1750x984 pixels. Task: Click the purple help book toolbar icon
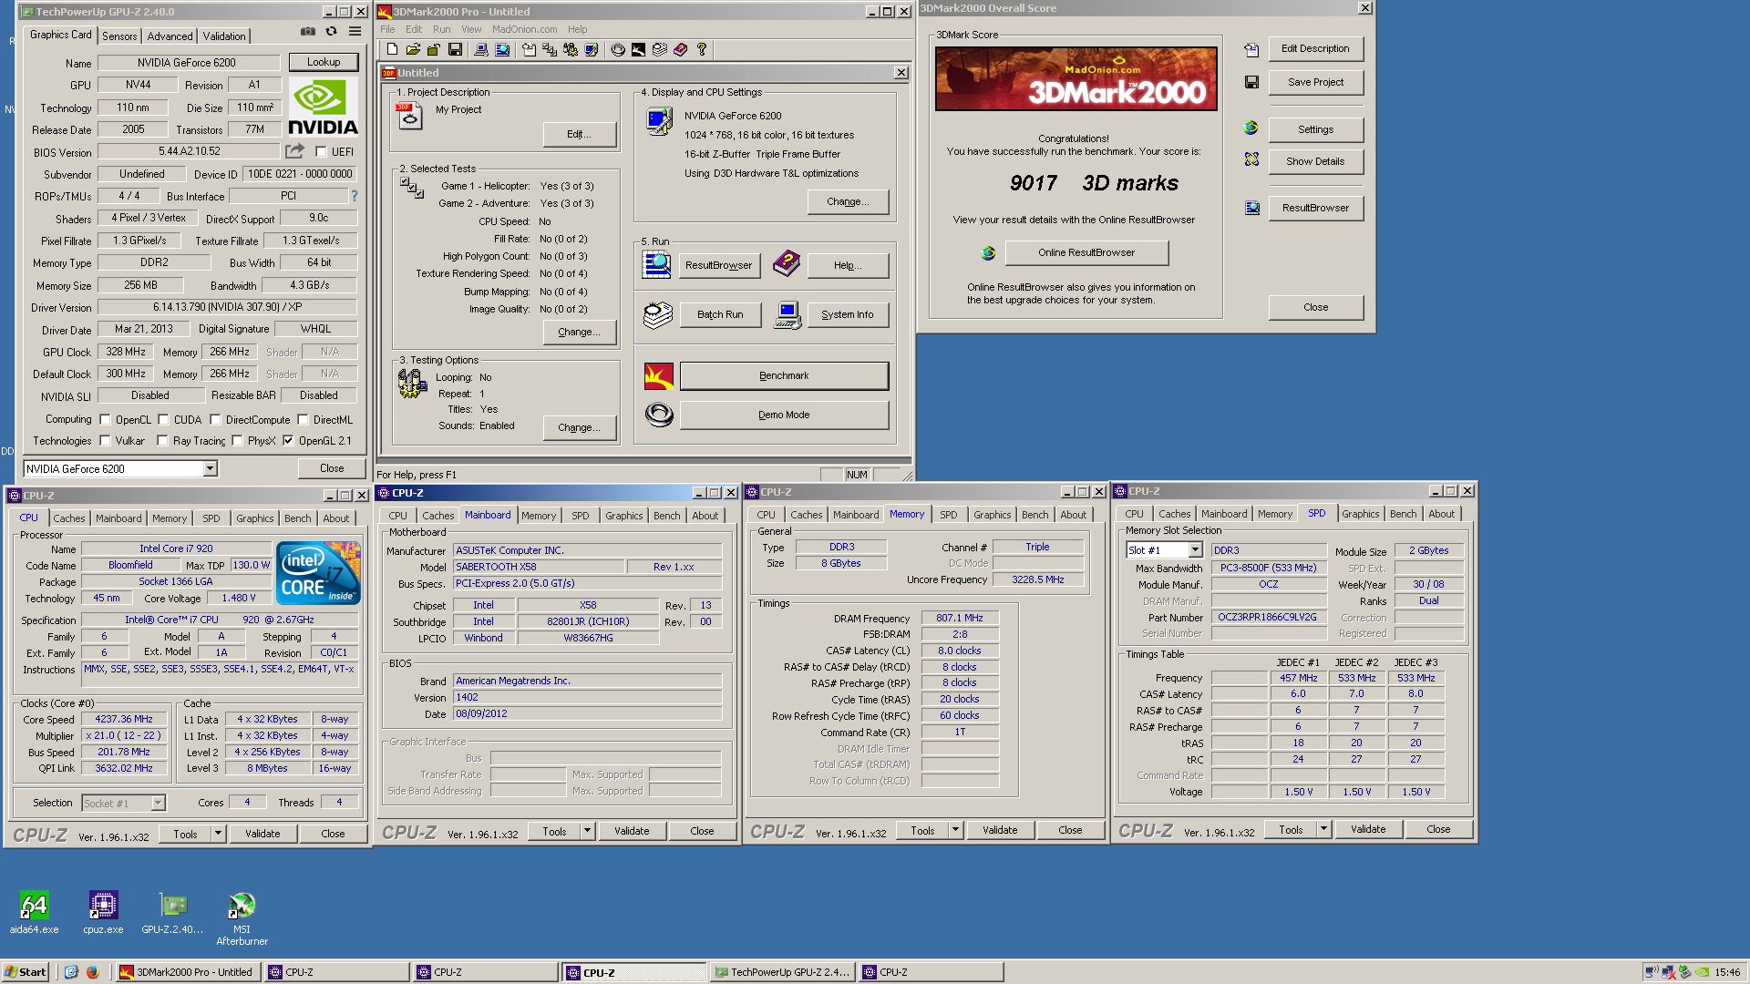[680, 50]
